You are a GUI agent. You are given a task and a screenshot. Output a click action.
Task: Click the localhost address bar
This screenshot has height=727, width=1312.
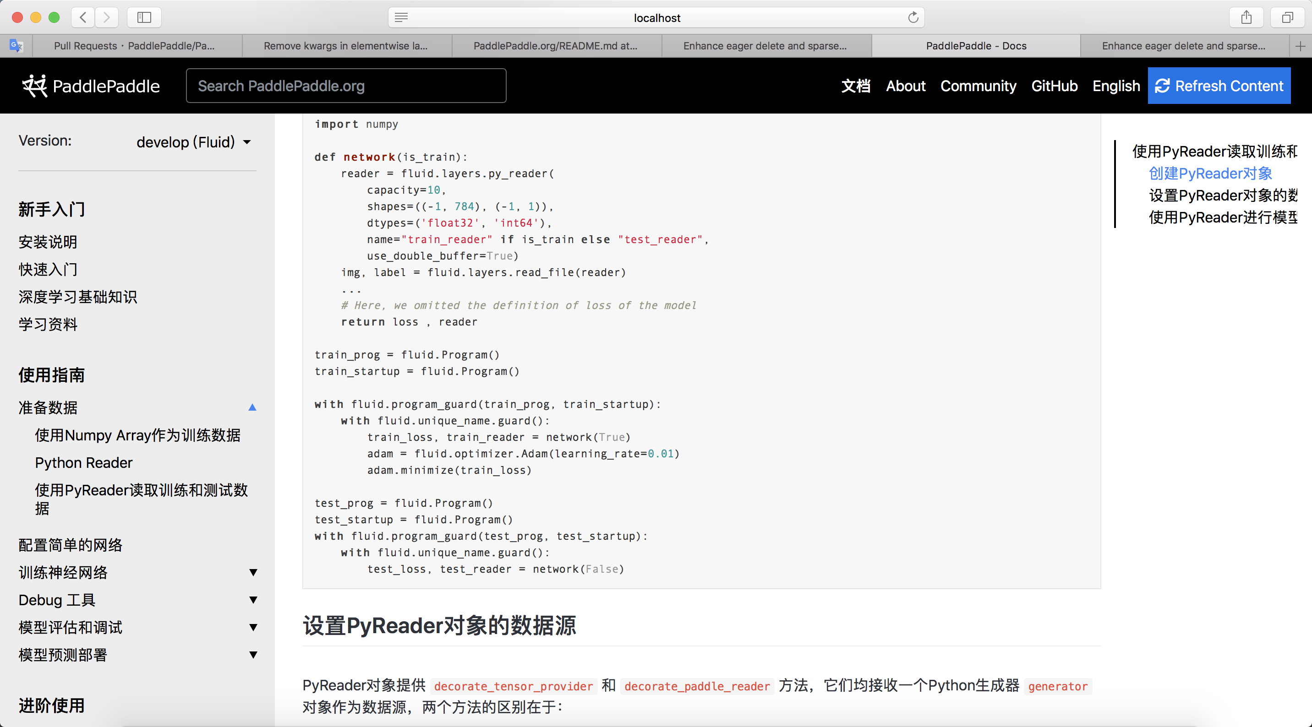656,18
